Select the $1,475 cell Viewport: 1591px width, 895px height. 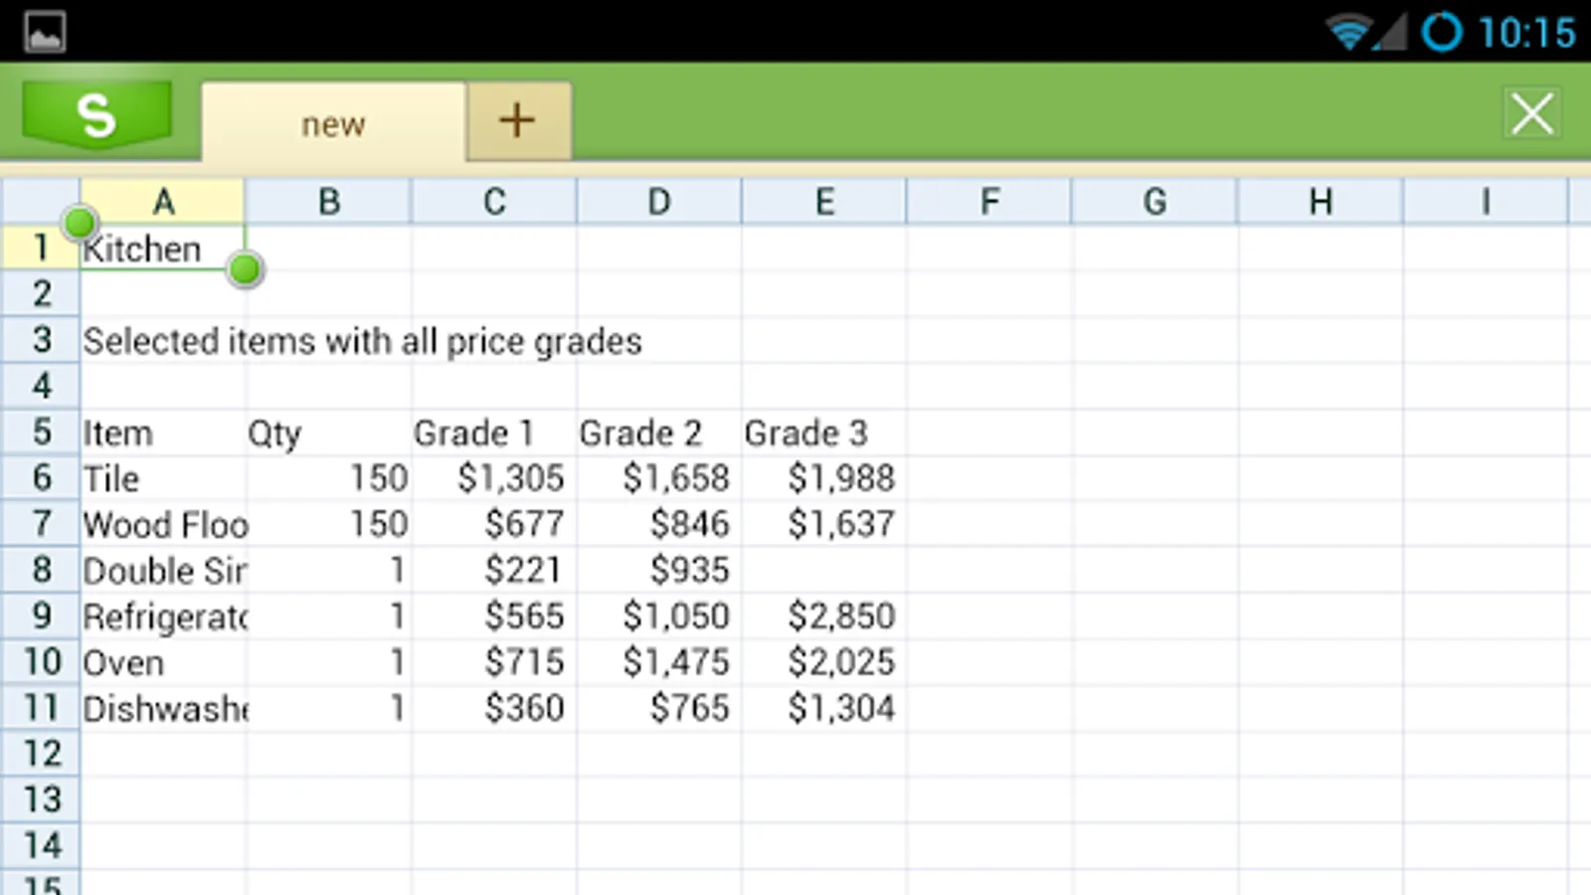click(659, 662)
